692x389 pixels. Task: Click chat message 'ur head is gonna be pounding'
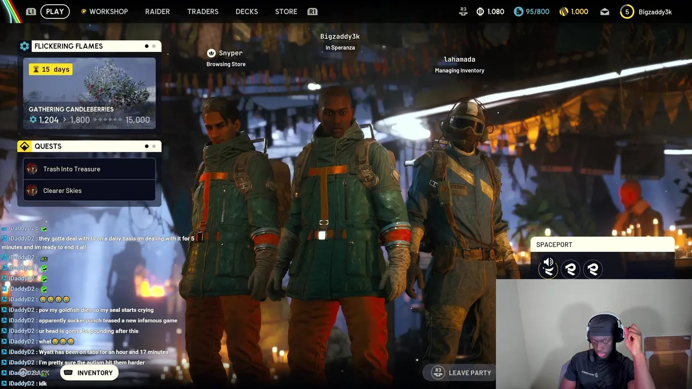(x=70, y=331)
